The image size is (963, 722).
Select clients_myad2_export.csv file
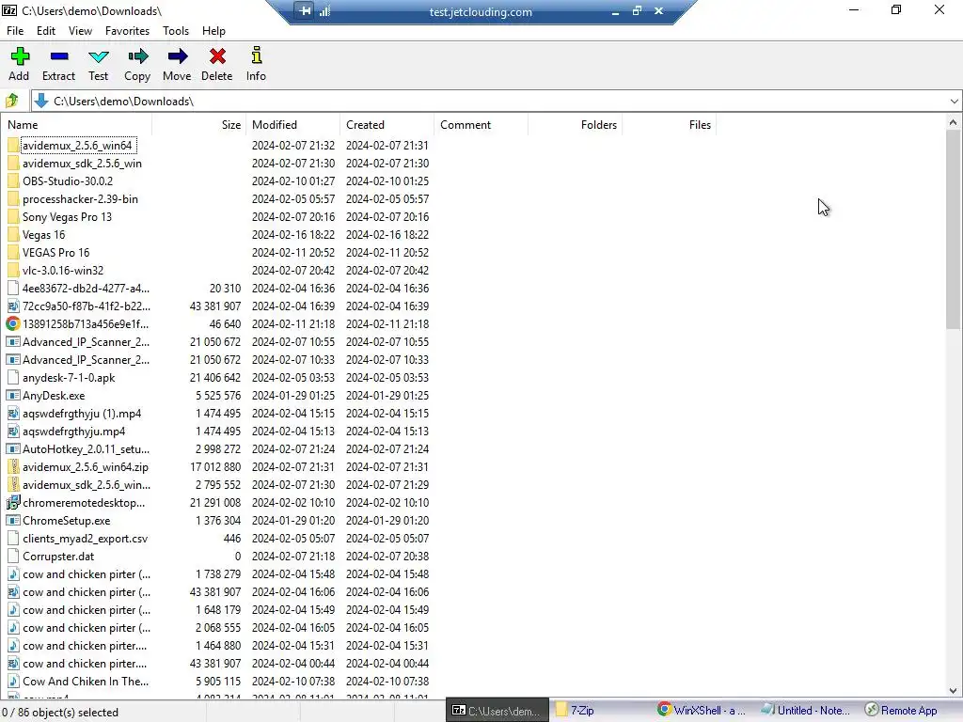[85, 539]
